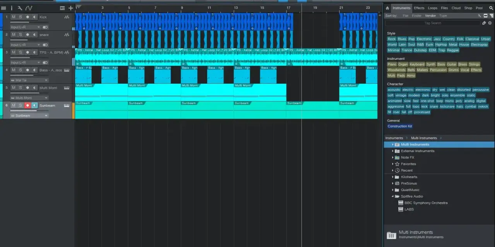Open Multi Morri instrument dropdown
The width and height of the screenshot is (495, 247).
(29, 98)
